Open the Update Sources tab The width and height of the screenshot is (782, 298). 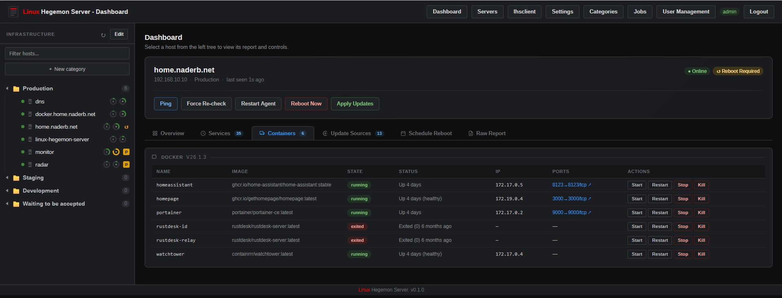click(353, 133)
